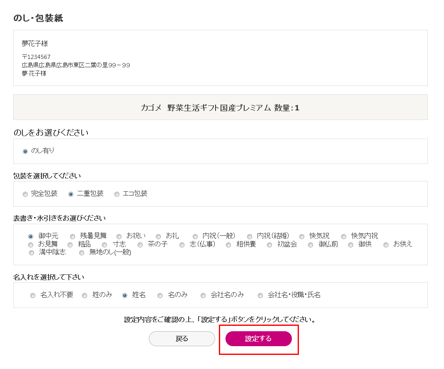This screenshot has height=369, width=444.
Task: Click the recipient name 夢花子様 heading
Action: coord(35,44)
